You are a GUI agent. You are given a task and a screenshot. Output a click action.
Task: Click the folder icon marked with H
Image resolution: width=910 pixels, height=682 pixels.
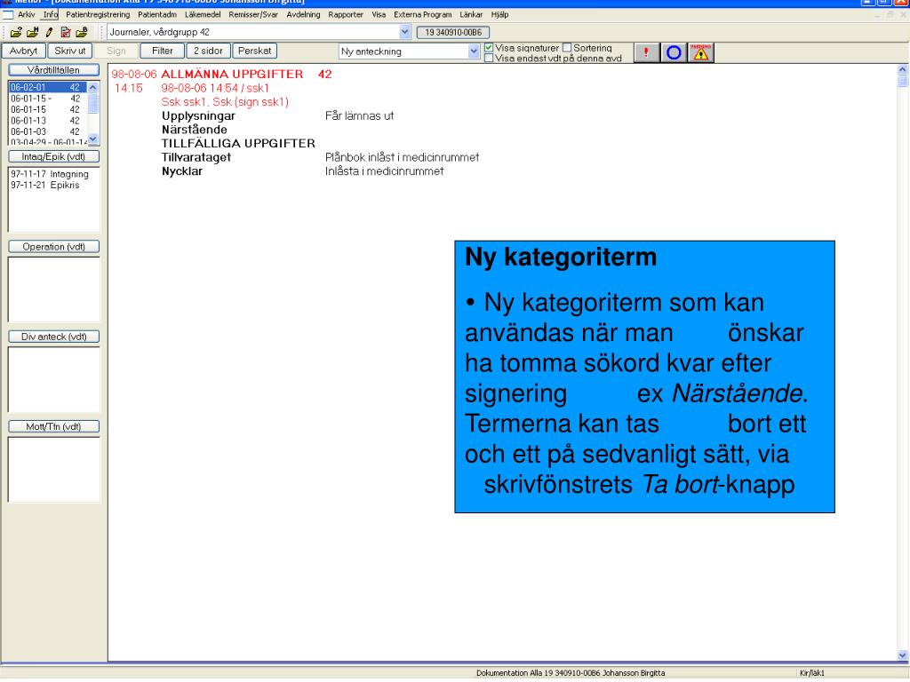point(33,33)
